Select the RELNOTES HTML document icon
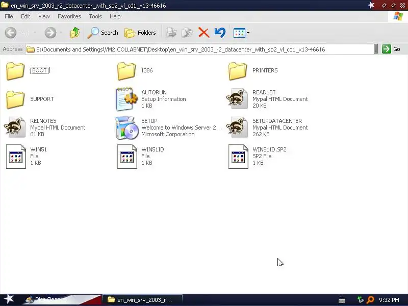Image resolution: width=408 pixels, height=306 pixels. pos(15,127)
